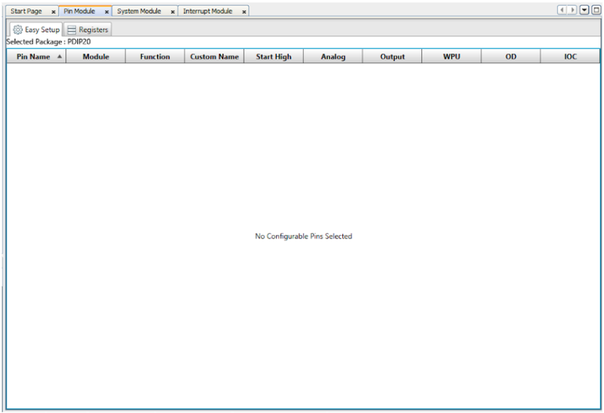604x413 pixels.
Task: Open the document list dropdown arrow
Action: coord(584,10)
